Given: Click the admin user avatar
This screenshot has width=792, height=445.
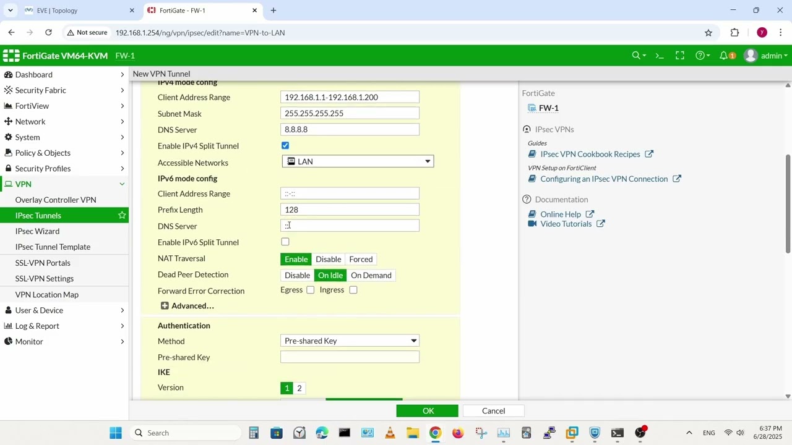Looking at the screenshot, I should pyautogui.click(x=751, y=56).
